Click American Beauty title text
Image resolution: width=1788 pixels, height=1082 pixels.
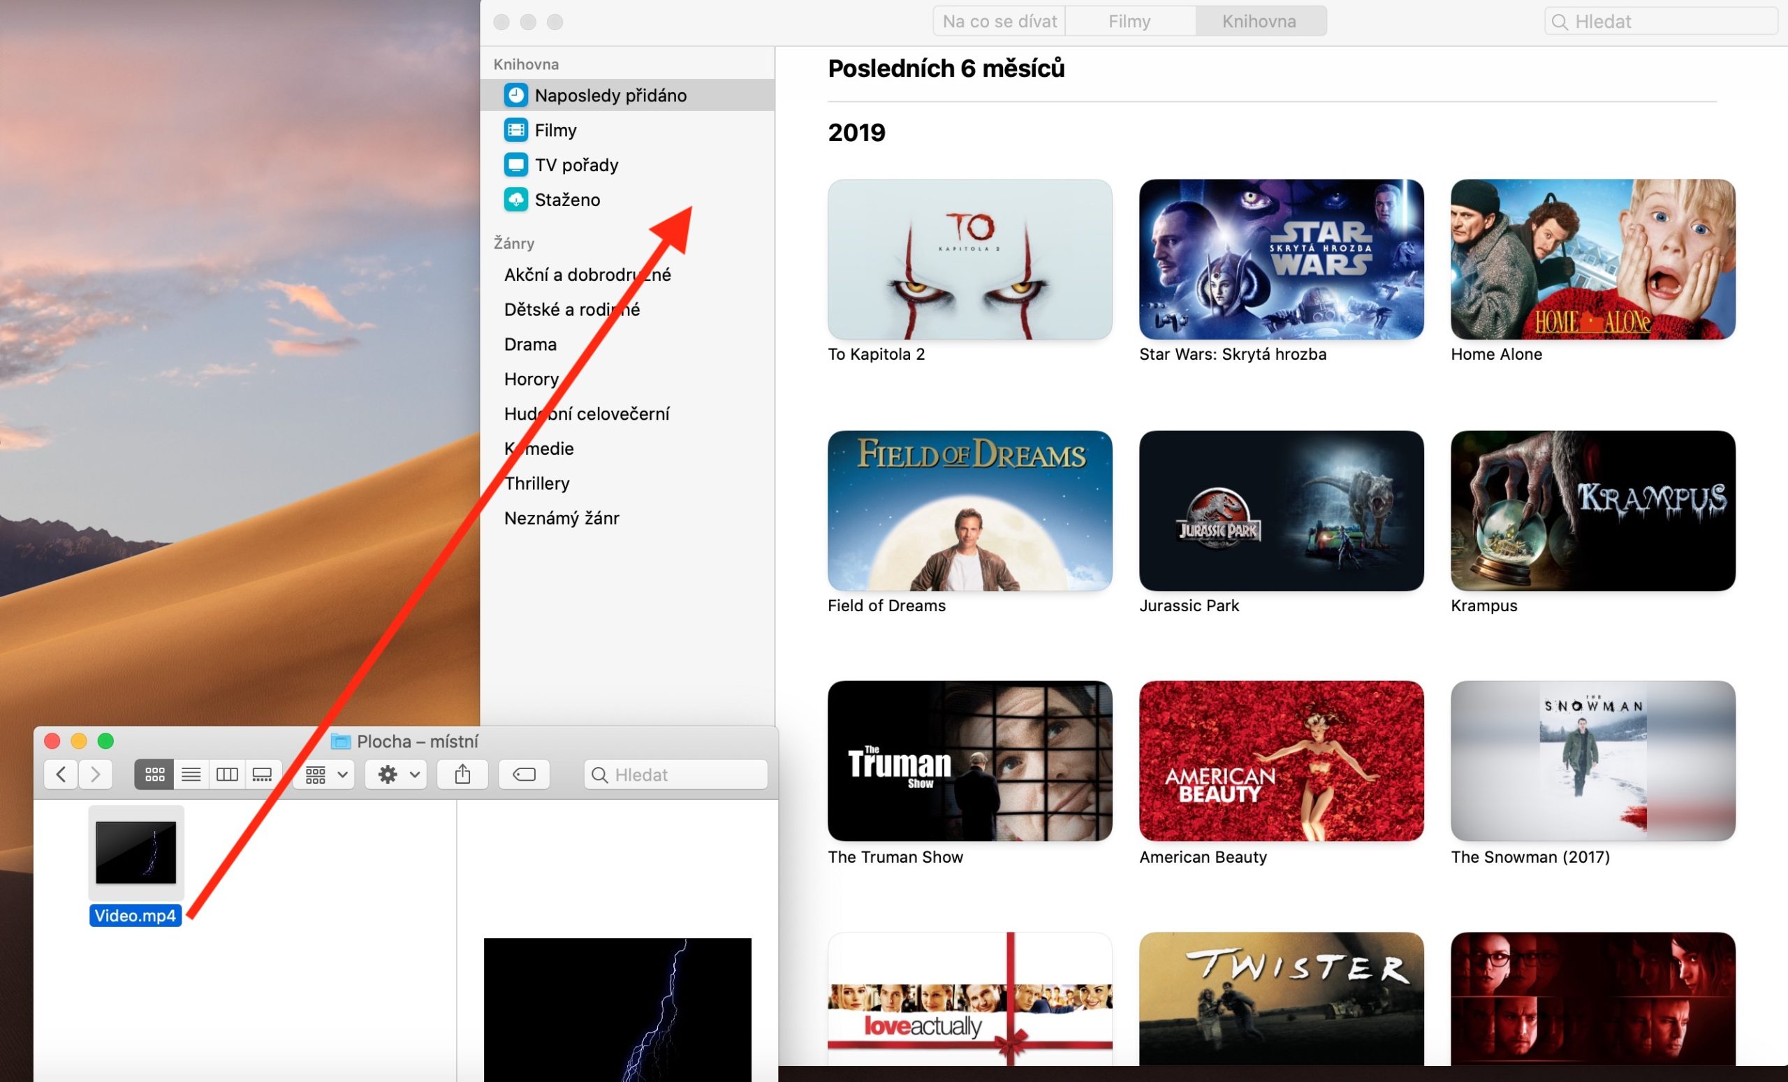pyautogui.click(x=1203, y=857)
